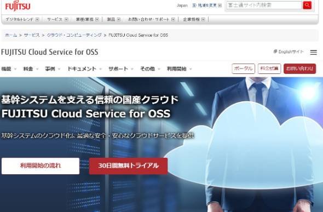This screenshot has height=212, width=323.
Task: Open the 機能 tab menu
Action: [x=9, y=69]
